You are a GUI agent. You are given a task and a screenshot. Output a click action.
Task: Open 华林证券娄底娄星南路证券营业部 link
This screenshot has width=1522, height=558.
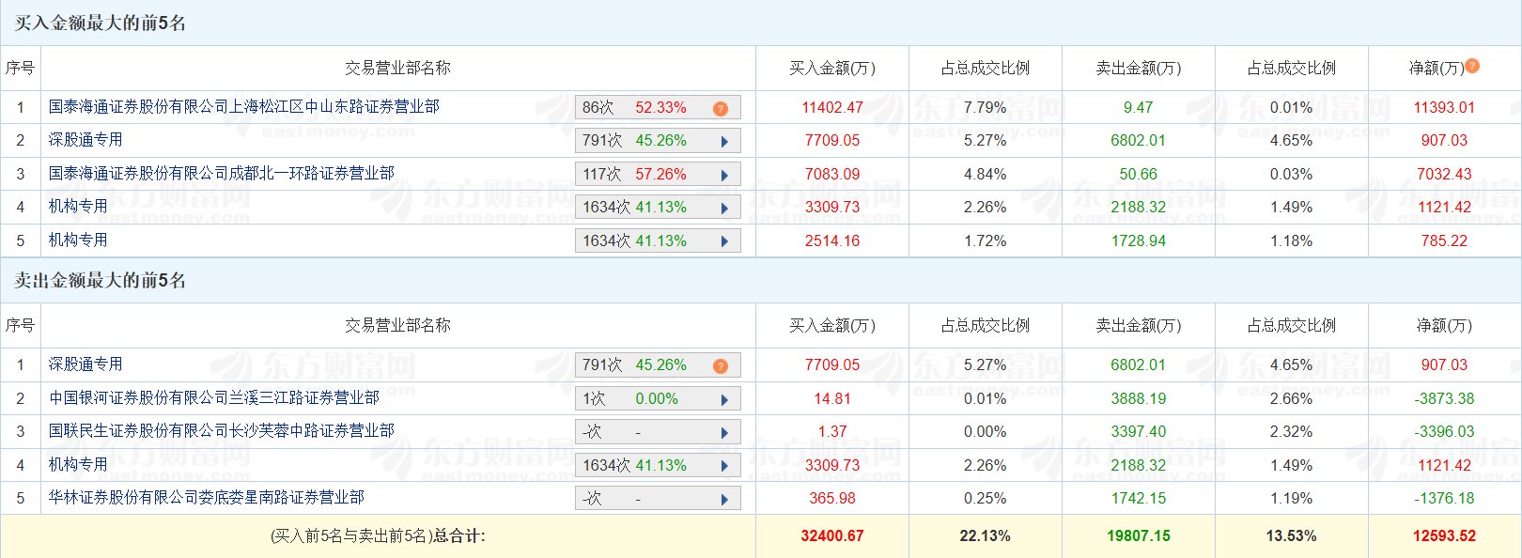point(207,498)
